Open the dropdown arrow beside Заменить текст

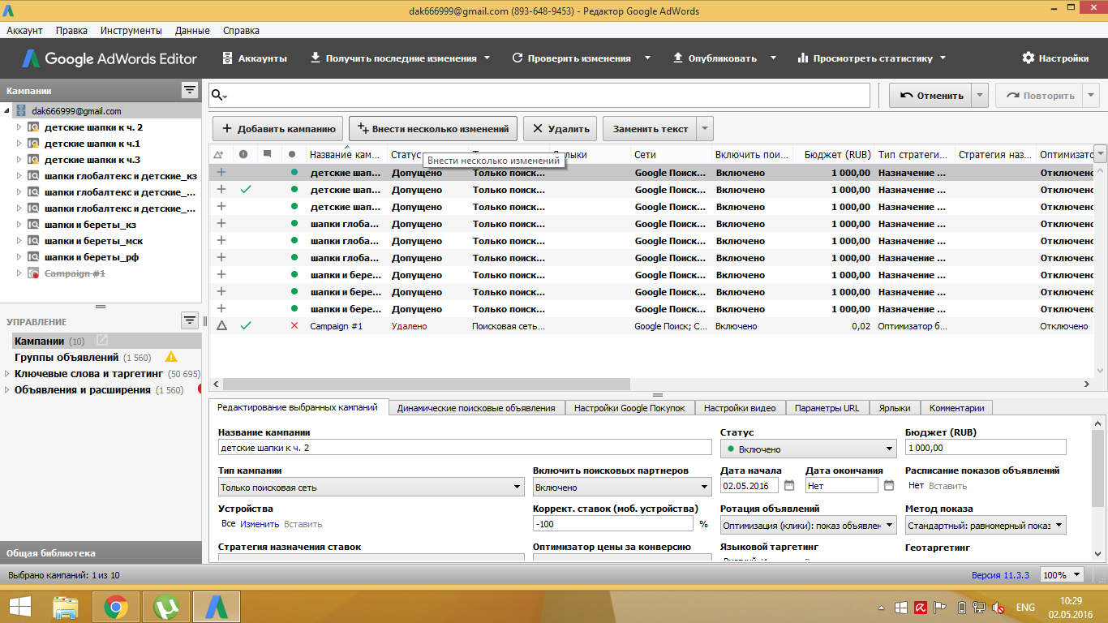point(705,129)
